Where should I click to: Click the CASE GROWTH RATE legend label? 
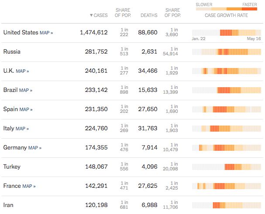(226, 15)
